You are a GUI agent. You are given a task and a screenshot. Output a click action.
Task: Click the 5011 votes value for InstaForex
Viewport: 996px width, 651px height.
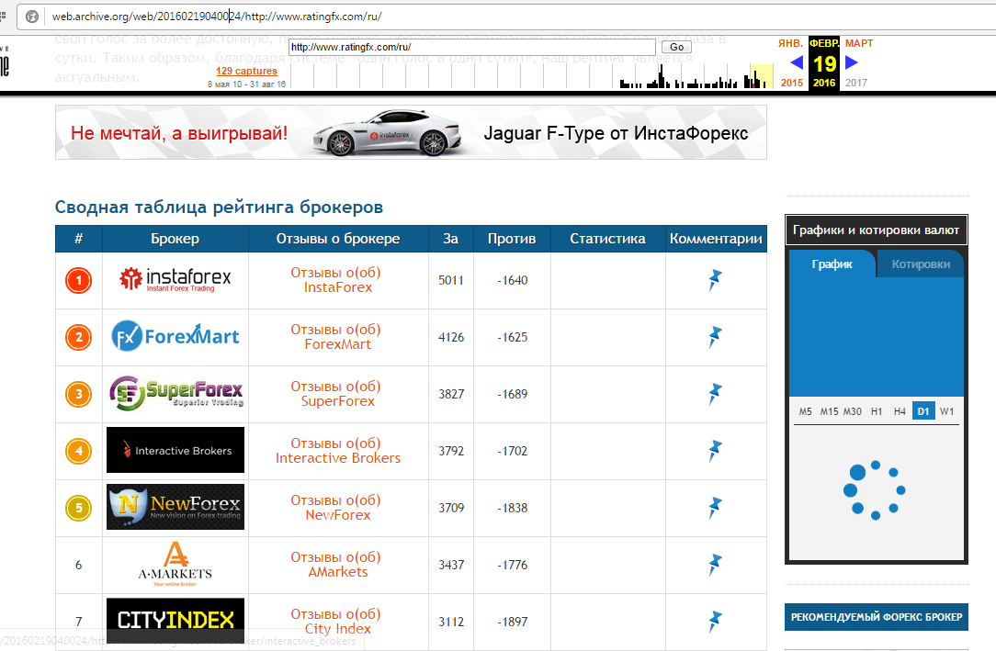pyautogui.click(x=451, y=280)
